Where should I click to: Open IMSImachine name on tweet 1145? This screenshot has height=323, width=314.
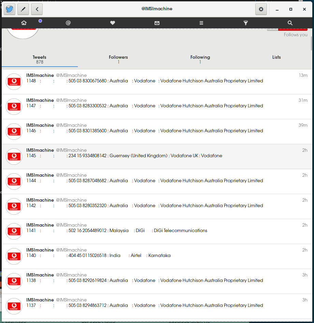pyautogui.click(x=40, y=150)
